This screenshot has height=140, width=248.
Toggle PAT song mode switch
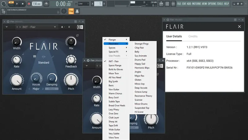coord(11,3)
